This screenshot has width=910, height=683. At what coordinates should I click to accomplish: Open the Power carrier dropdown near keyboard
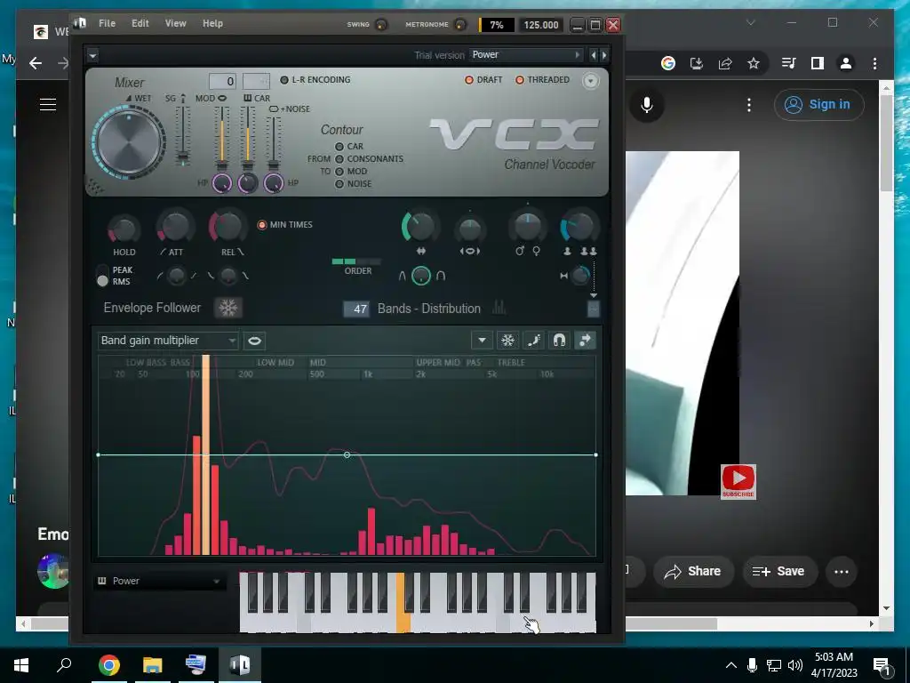160,581
